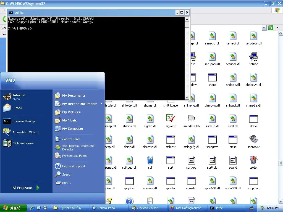Select the smss file icon

[x=233, y=139]
